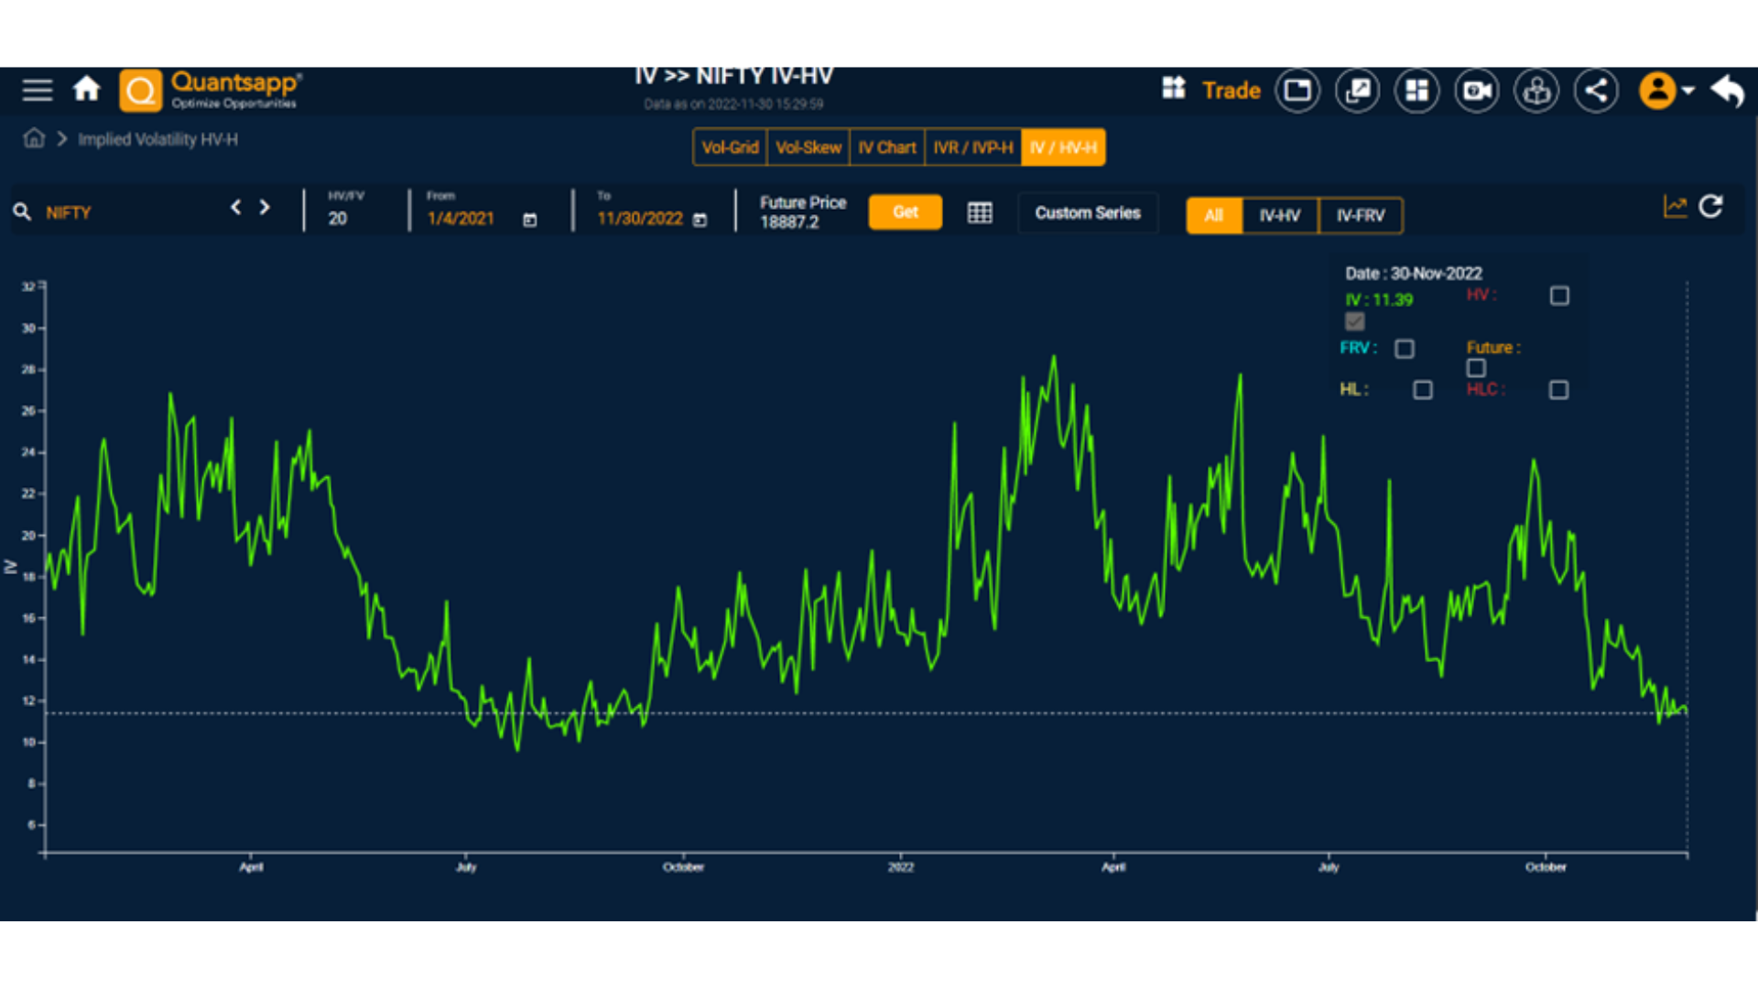Select the IV-FRV series filter
This screenshot has height=989, width=1758.
click(1360, 216)
